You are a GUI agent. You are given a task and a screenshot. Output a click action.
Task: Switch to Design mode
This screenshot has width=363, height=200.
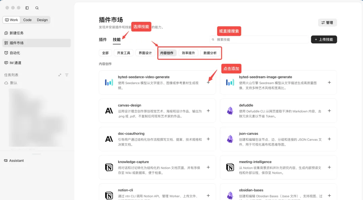(42, 20)
